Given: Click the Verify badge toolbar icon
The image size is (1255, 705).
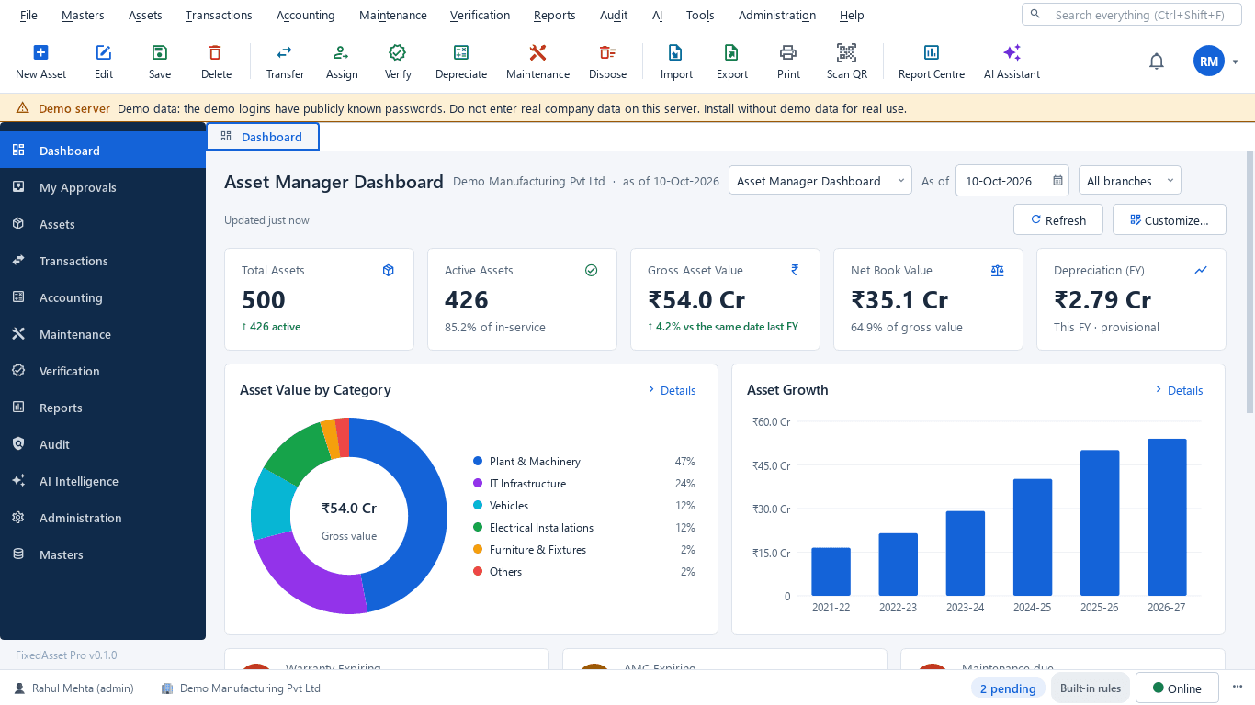Looking at the screenshot, I should [398, 52].
